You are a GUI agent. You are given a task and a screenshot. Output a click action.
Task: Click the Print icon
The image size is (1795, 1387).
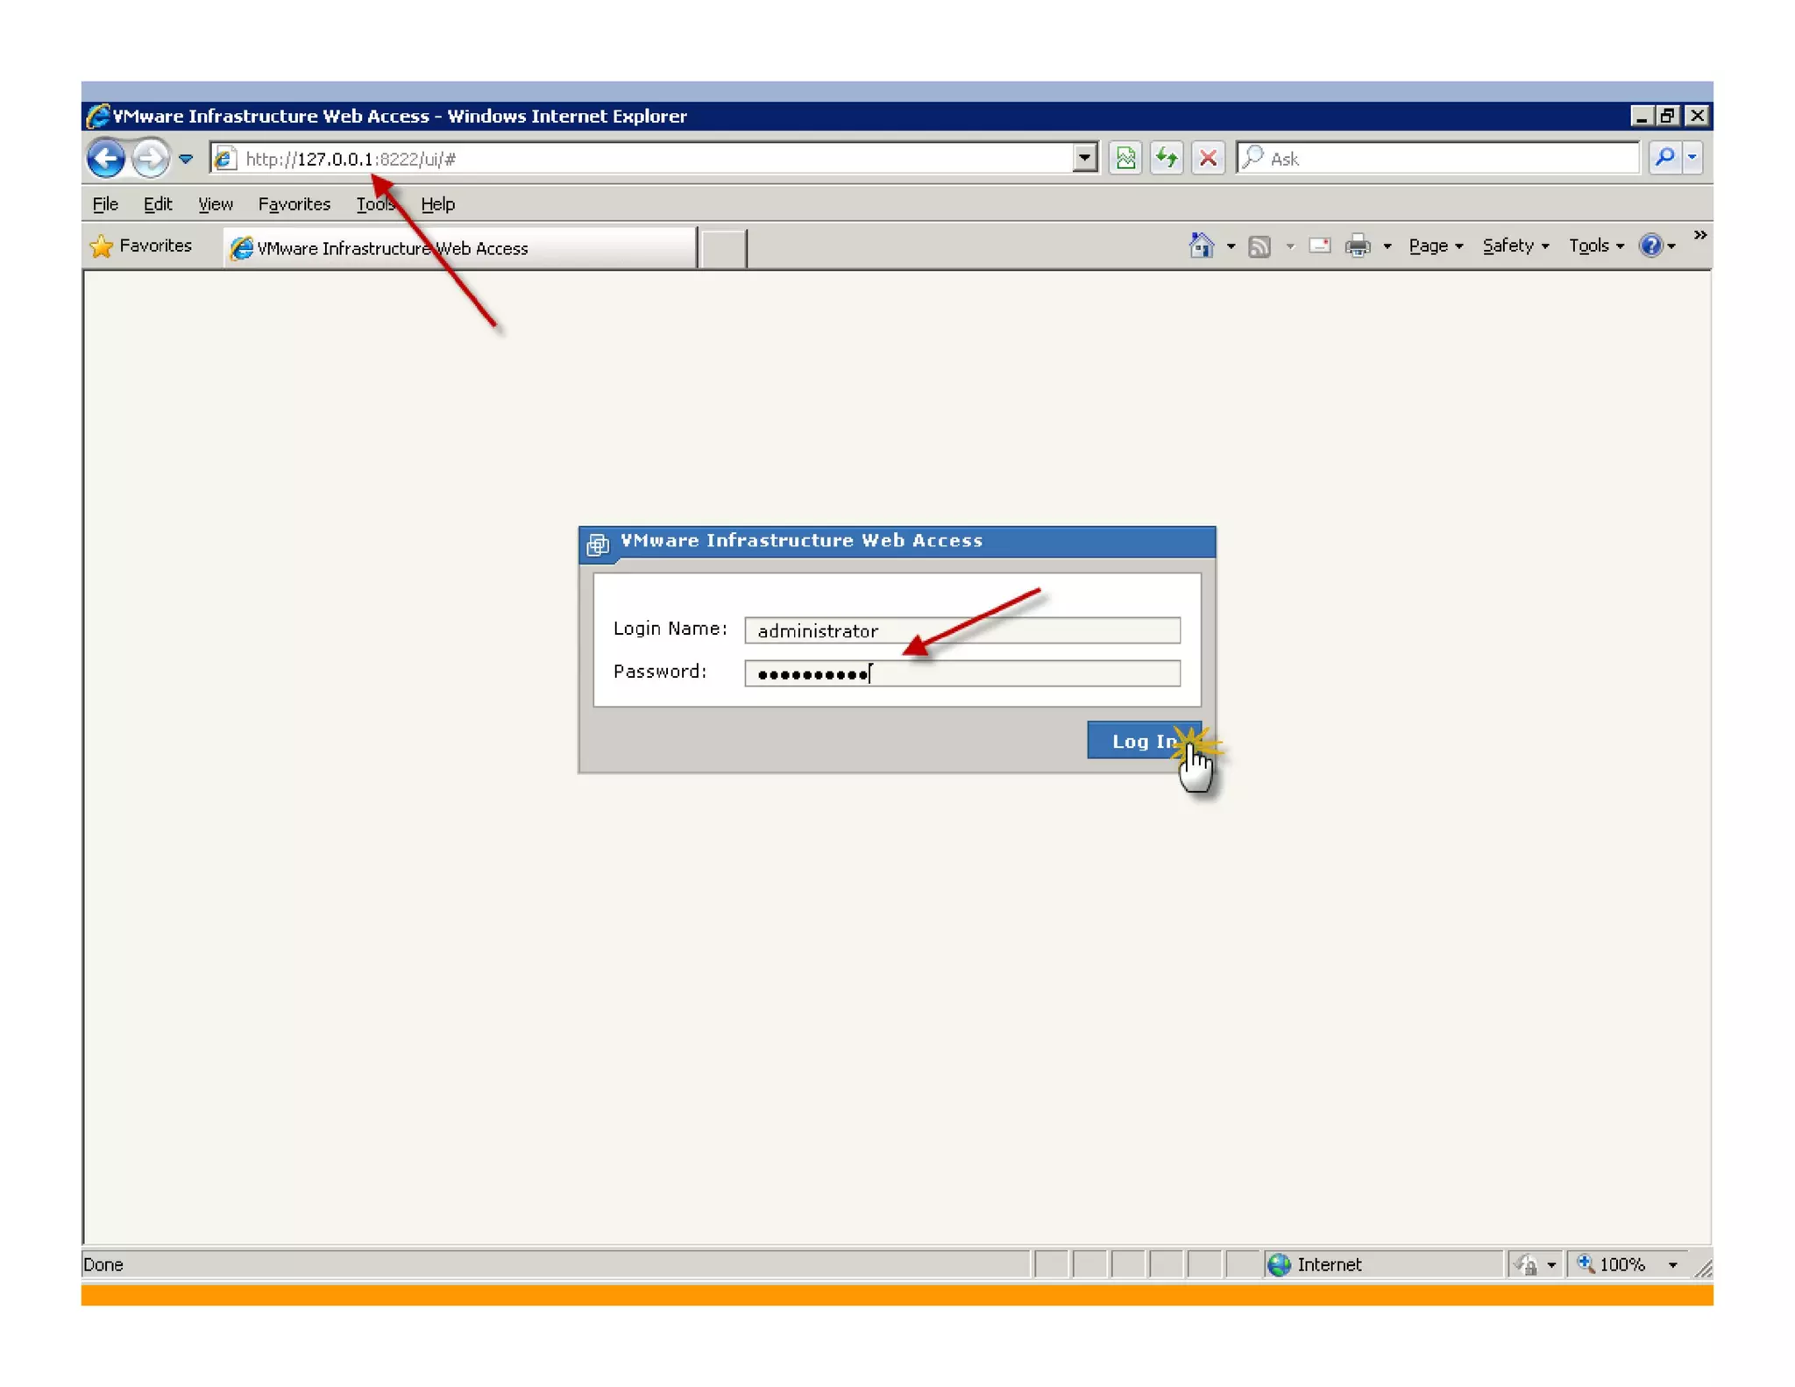coord(1357,246)
